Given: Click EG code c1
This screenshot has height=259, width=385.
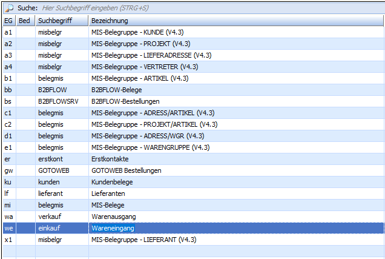Looking at the screenshot, I should (x=8, y=113).
